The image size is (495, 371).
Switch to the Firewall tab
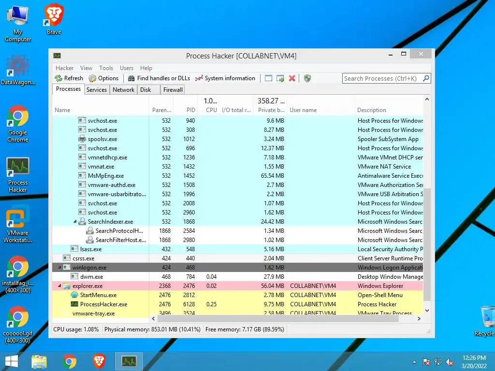click(173, 90)
